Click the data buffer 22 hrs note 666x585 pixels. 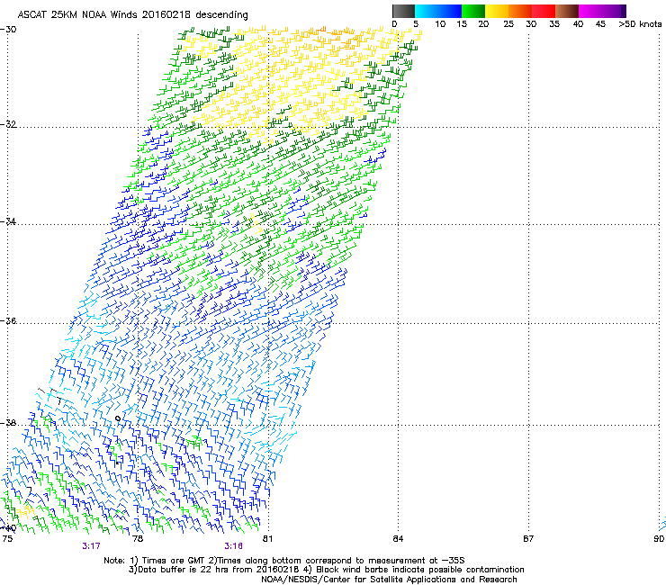pos(326,570)
